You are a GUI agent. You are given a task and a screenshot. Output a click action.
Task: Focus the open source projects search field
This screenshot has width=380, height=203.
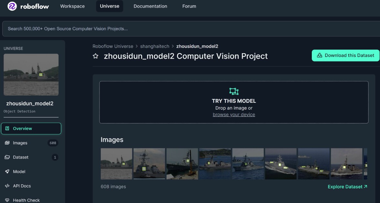tap(191, 28)
